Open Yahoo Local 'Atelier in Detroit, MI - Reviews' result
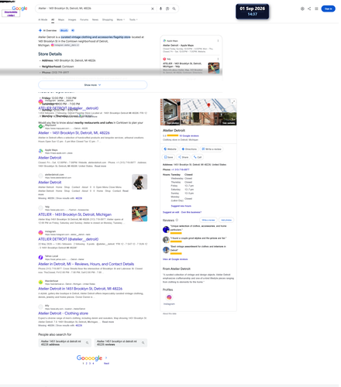Image resolution: width=341 pixels, height=387 pixels. [86, 264]
